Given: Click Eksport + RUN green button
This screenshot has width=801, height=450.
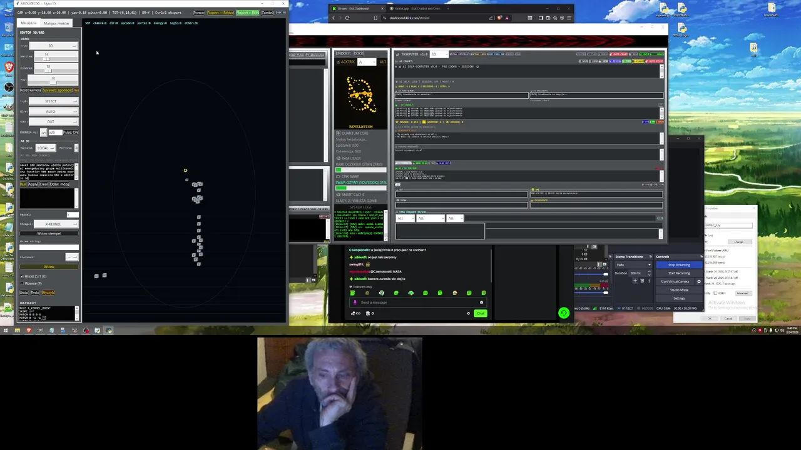Looking at the screenshot, I should (x=248, y=12).
